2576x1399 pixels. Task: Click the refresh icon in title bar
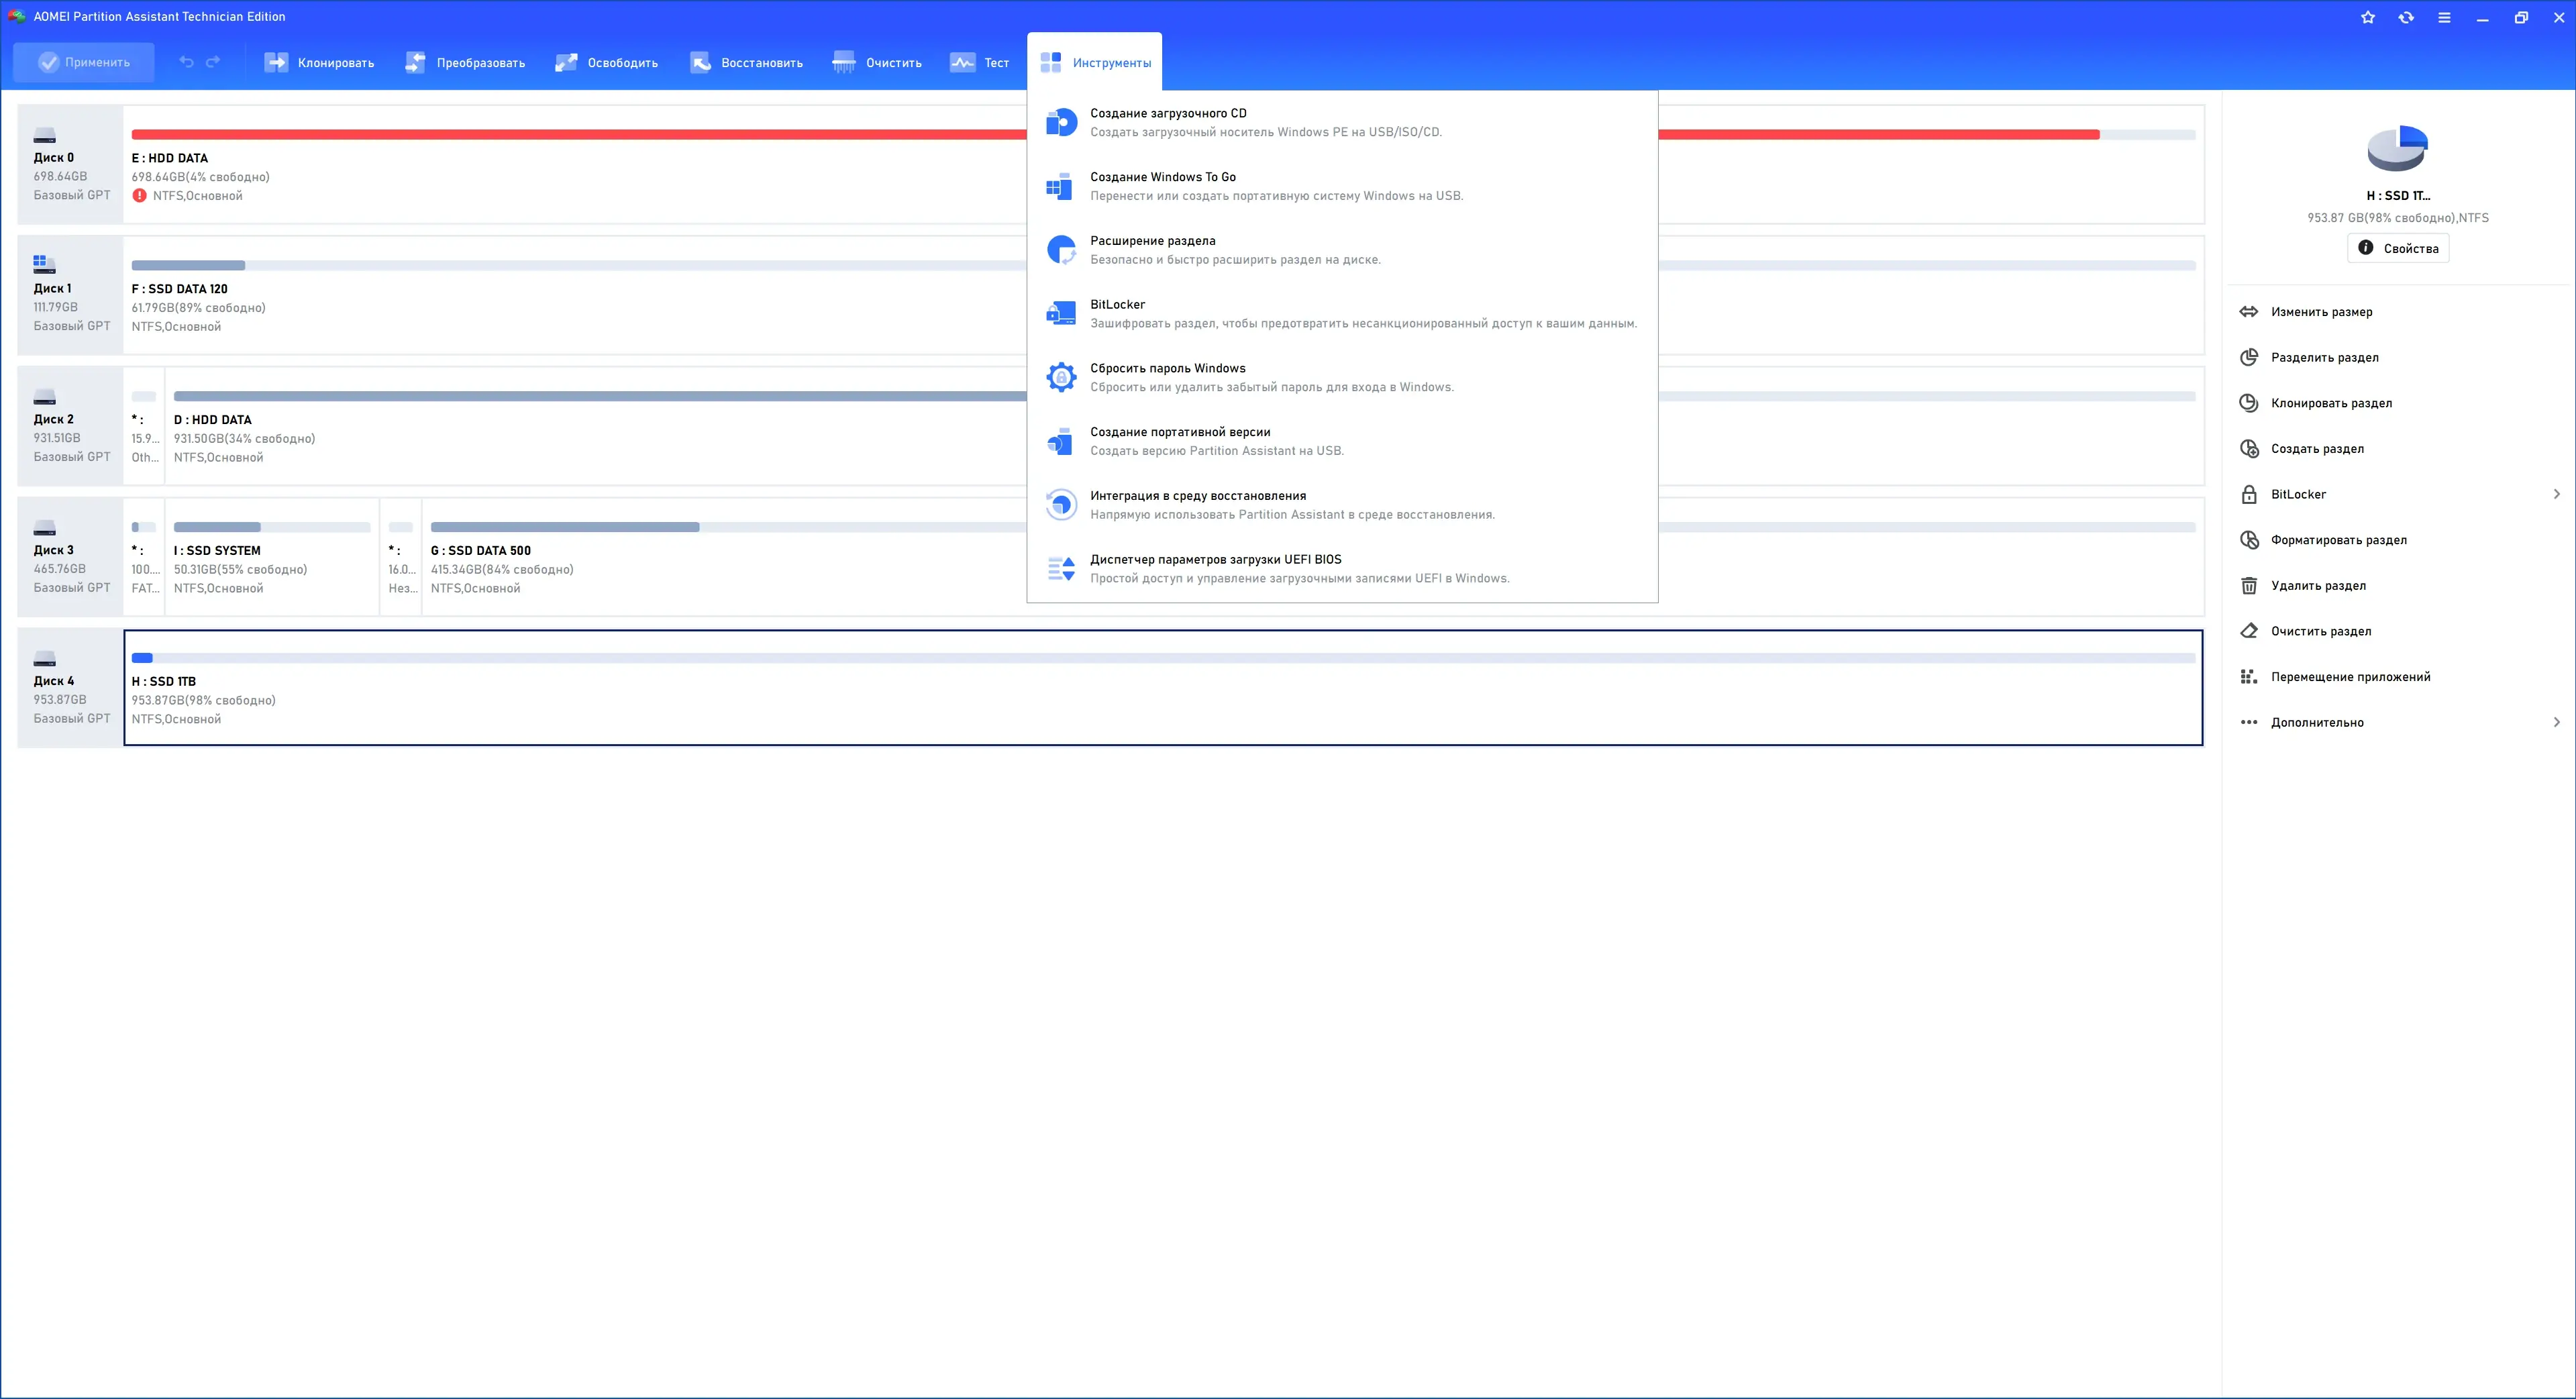tap(2406, 17)
